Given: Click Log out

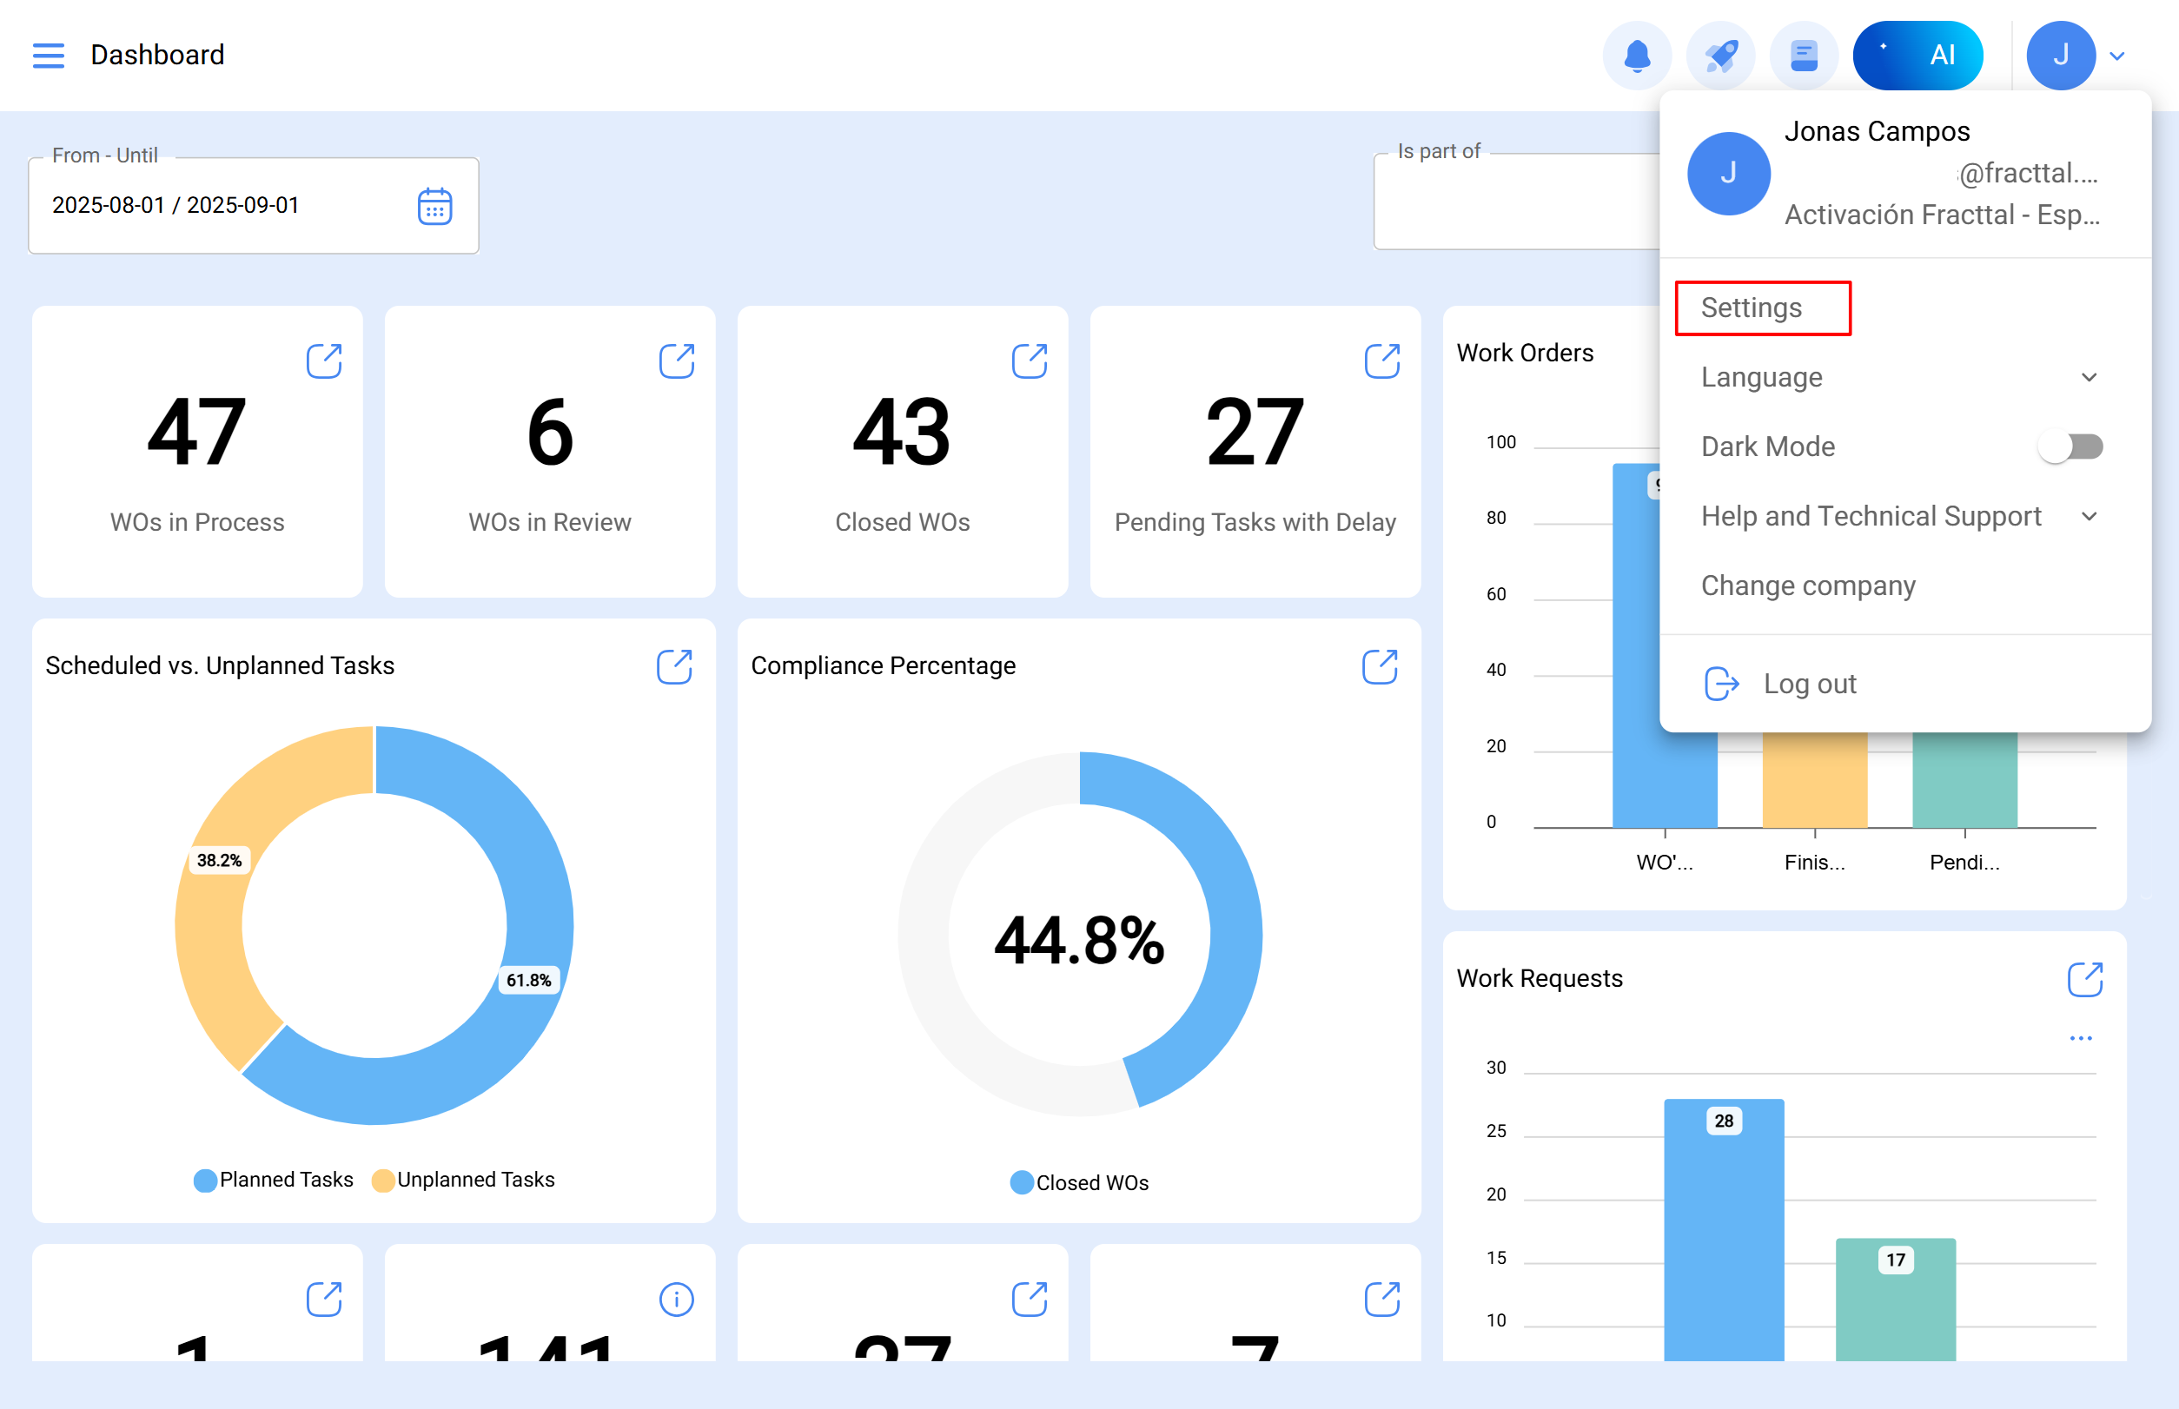Looking at the screenshot, I should (x=1808, y=684).
